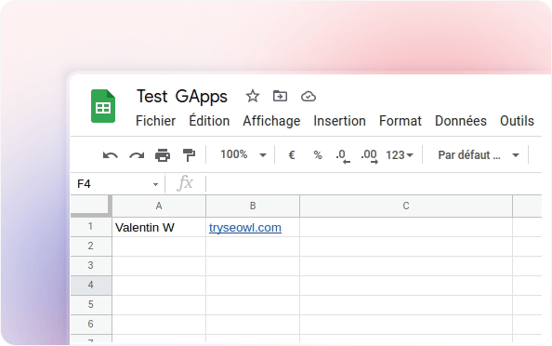Select the paint format roller icon
Image resolution: width=552 pixels, height=346 pixels.
[x=189, y=155]
